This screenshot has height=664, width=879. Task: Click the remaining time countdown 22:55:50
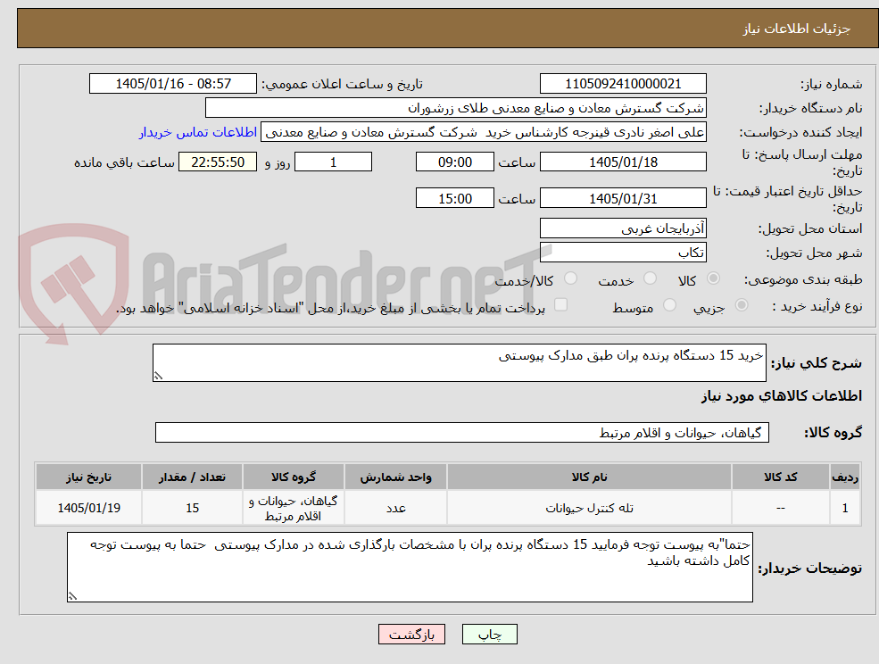pos(218,162)
